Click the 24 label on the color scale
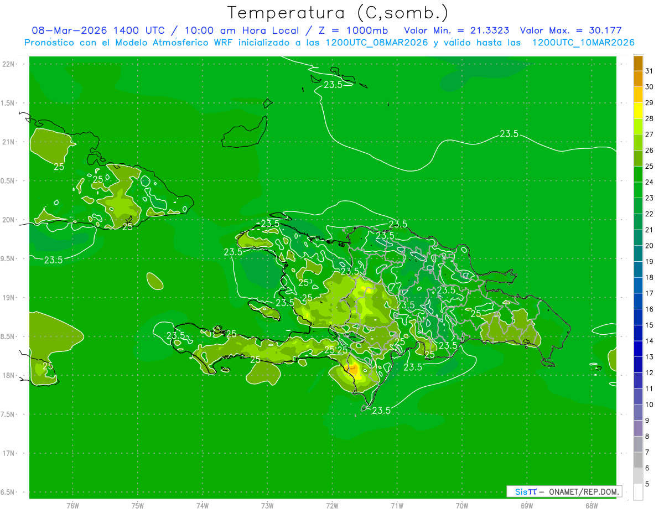The width and height of the screenshot is (664, 513). (649, 182)
